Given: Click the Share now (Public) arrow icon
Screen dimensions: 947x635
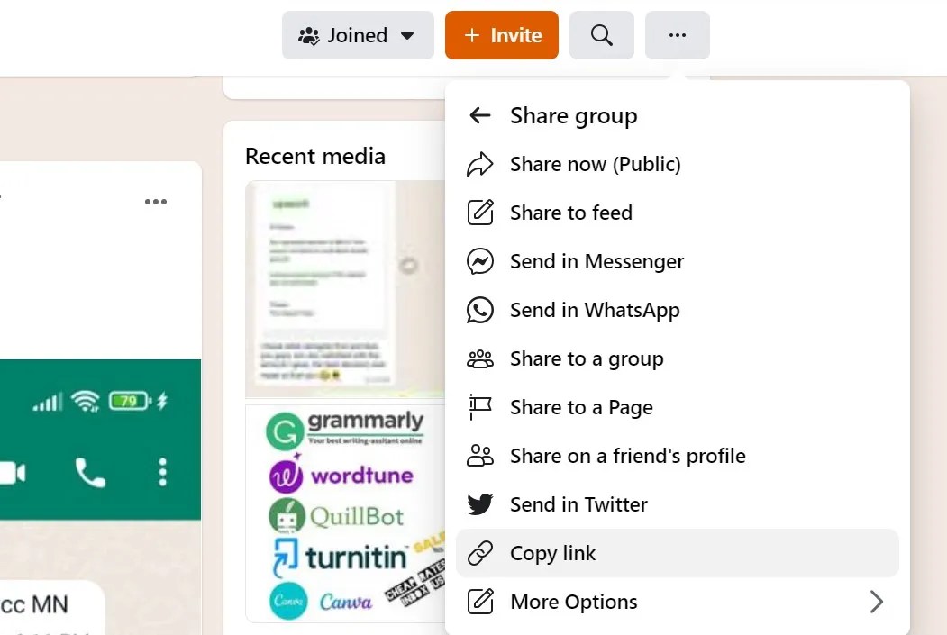Looking at the screenshot, I should point(479,164).
